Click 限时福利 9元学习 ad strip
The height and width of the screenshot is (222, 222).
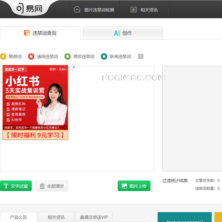tap(35, 135)
